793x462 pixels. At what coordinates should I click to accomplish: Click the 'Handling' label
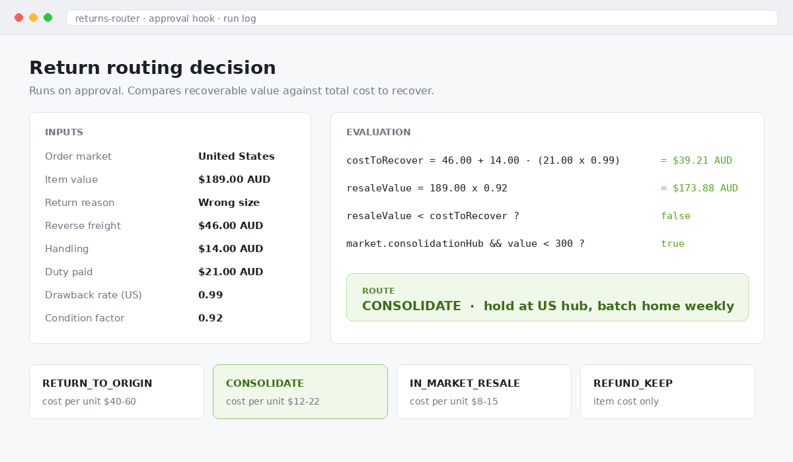click(x=67, y=249)
